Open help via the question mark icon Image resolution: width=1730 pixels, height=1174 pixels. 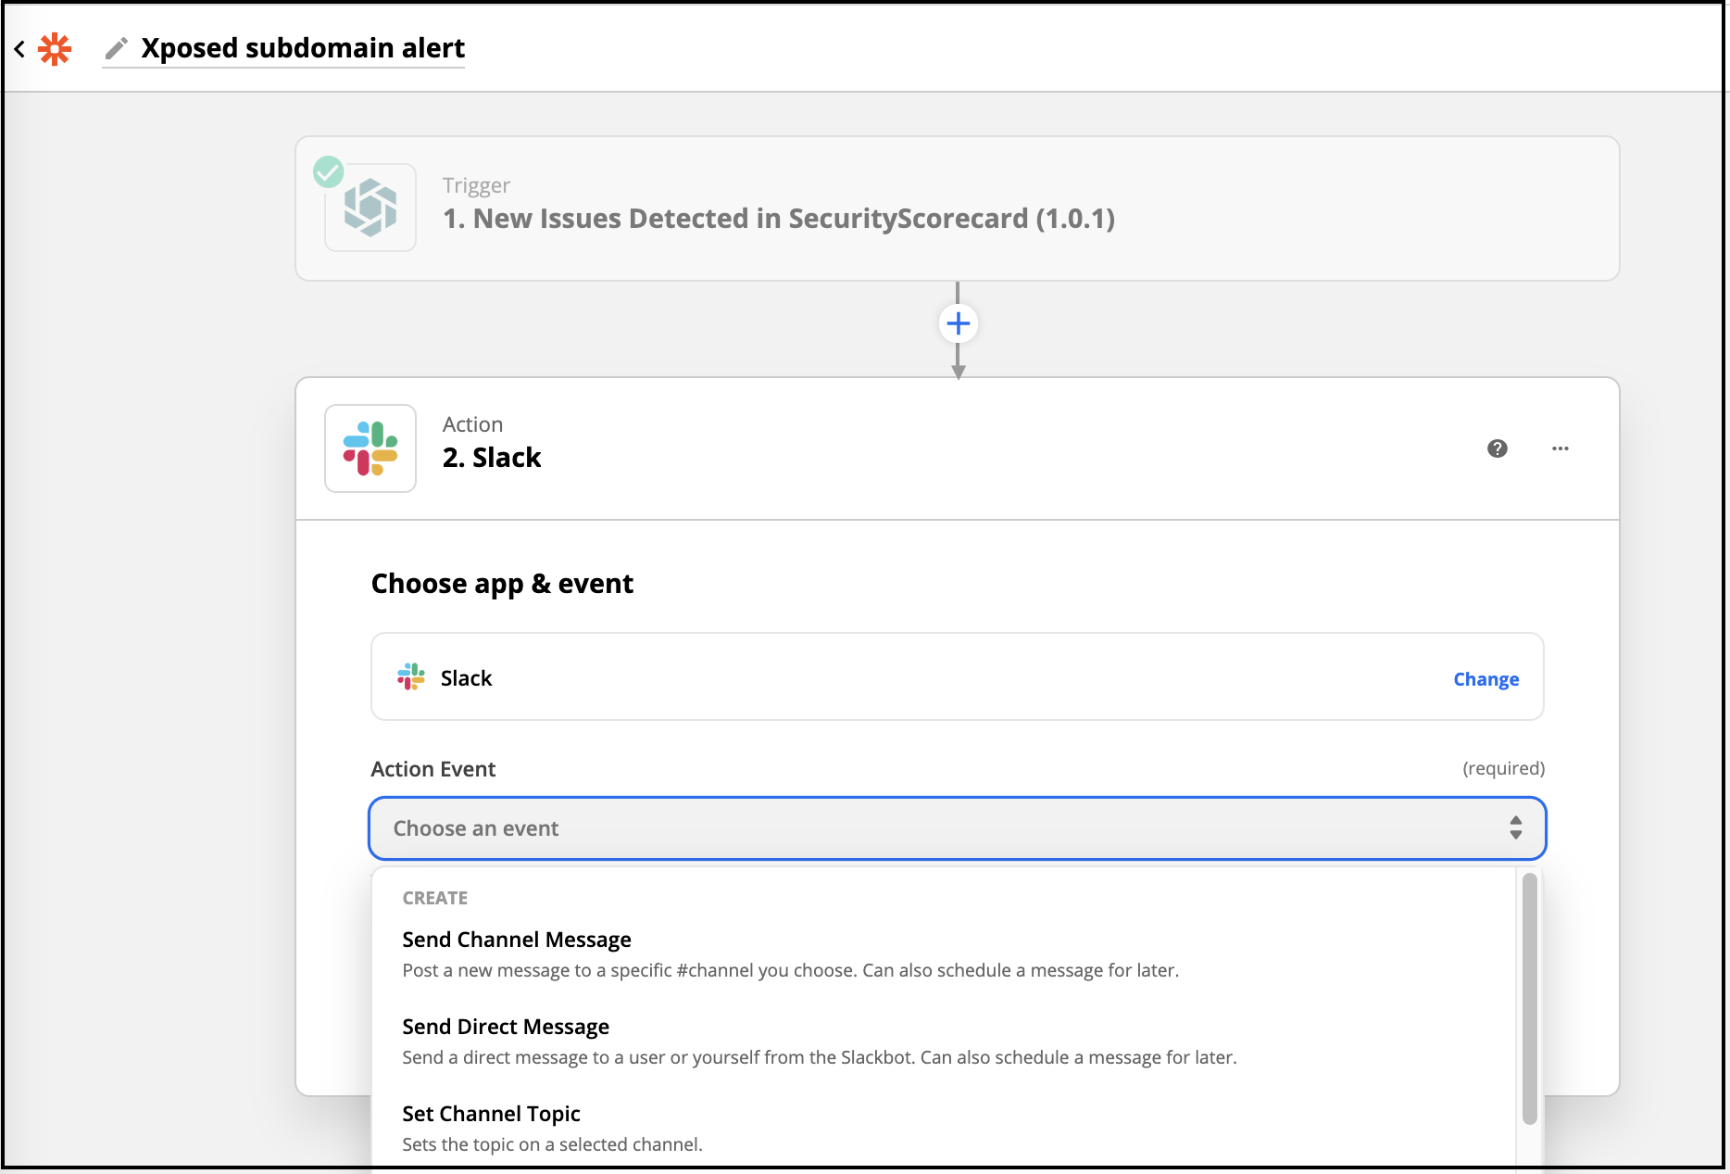click(x=1498, y=448)
